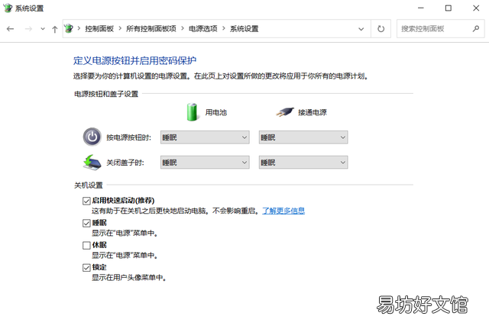
Task: Open power button plugged-in dropdown
Action: [303, 137]
